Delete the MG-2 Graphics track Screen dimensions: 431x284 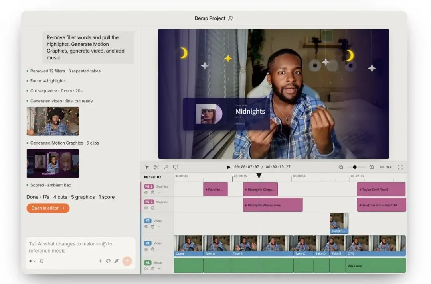click(x=152, y=208)
